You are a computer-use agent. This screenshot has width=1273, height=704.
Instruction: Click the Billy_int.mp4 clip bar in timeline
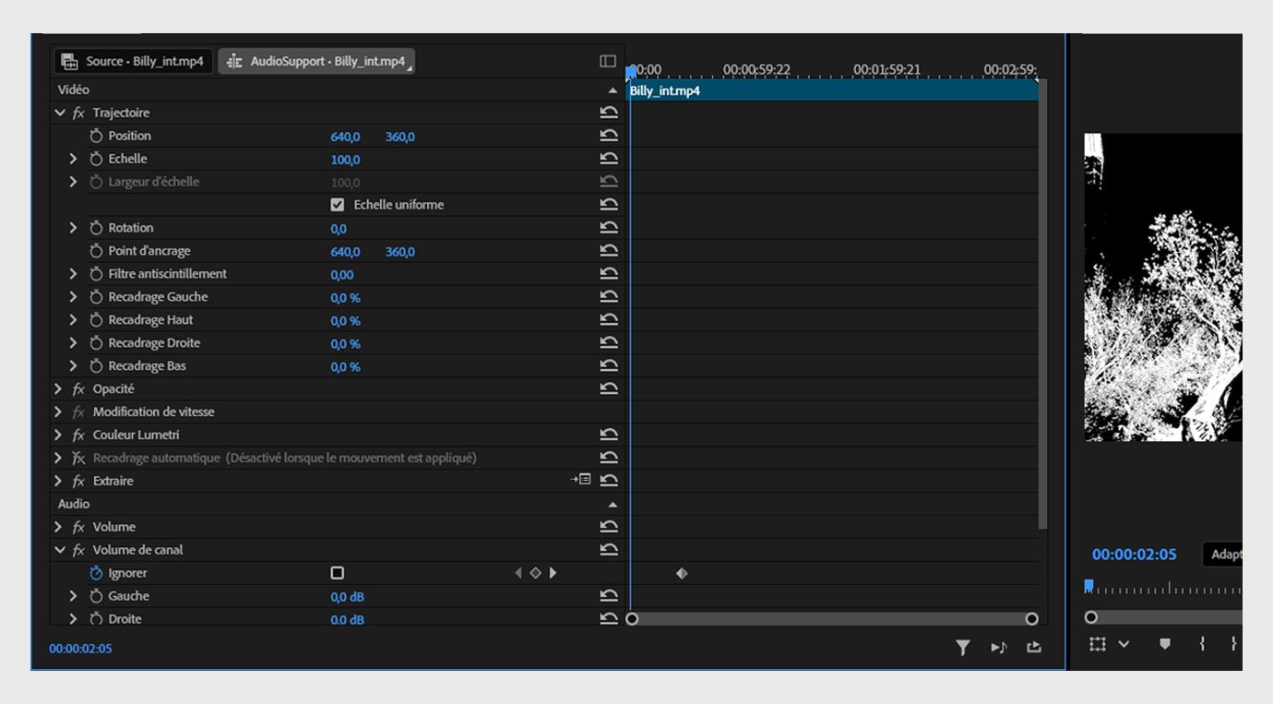coord(833,90)
